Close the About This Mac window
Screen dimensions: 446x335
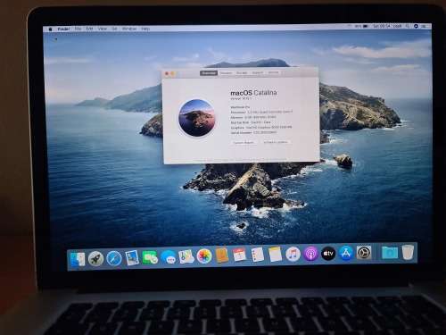coord(167,73)
